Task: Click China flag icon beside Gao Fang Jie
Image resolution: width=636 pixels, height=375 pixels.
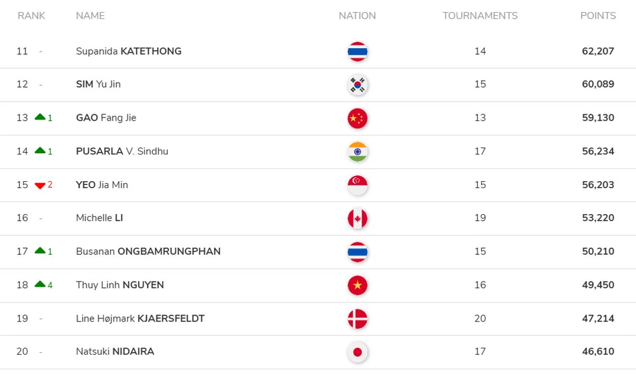Action: [x=357, y=118]
